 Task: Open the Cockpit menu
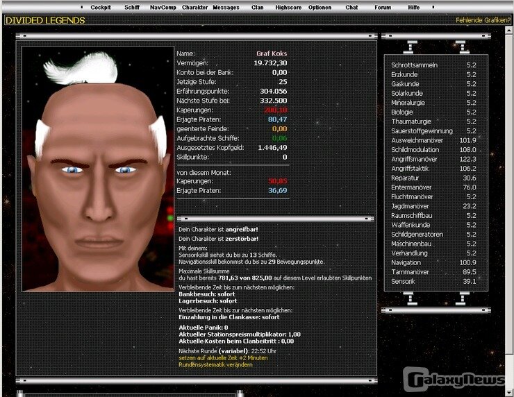[101, 7]
